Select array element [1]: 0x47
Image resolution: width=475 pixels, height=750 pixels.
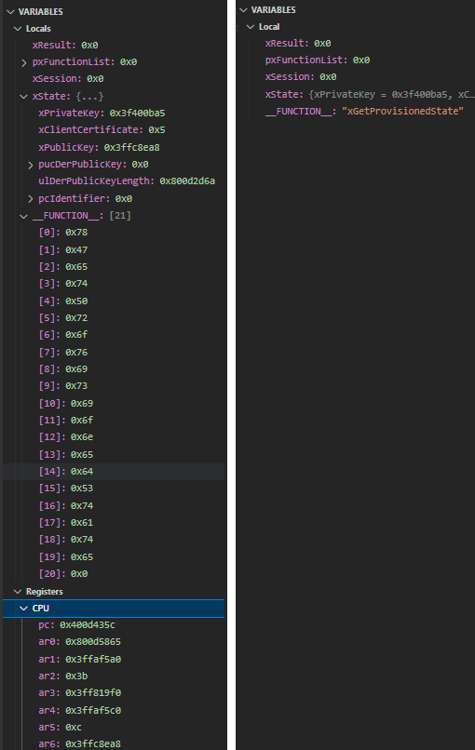tap(62, 249)
